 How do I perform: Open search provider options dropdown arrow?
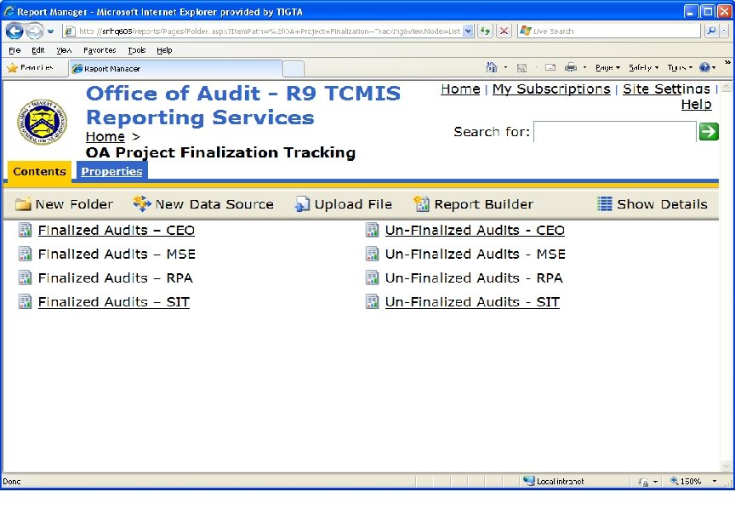[724, 31]
